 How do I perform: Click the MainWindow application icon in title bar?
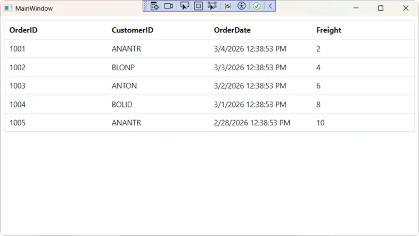pyautogui.click(x=9, y=9)
